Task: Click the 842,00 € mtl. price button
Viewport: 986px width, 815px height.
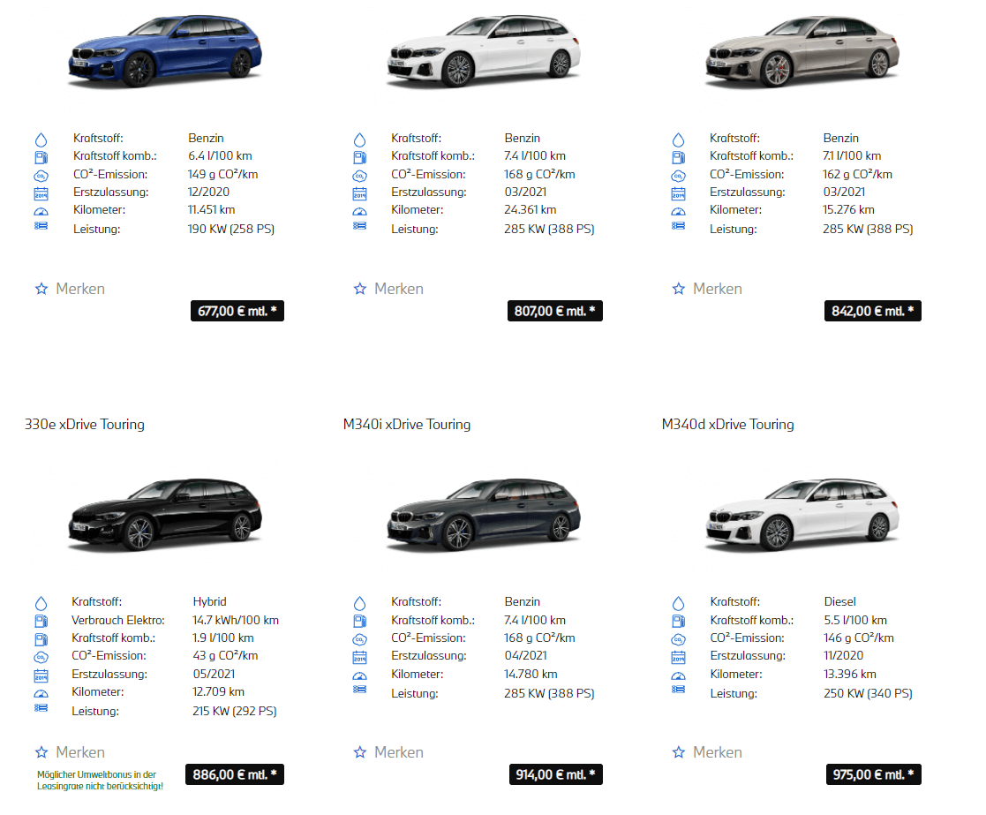Action: [873, 311]
